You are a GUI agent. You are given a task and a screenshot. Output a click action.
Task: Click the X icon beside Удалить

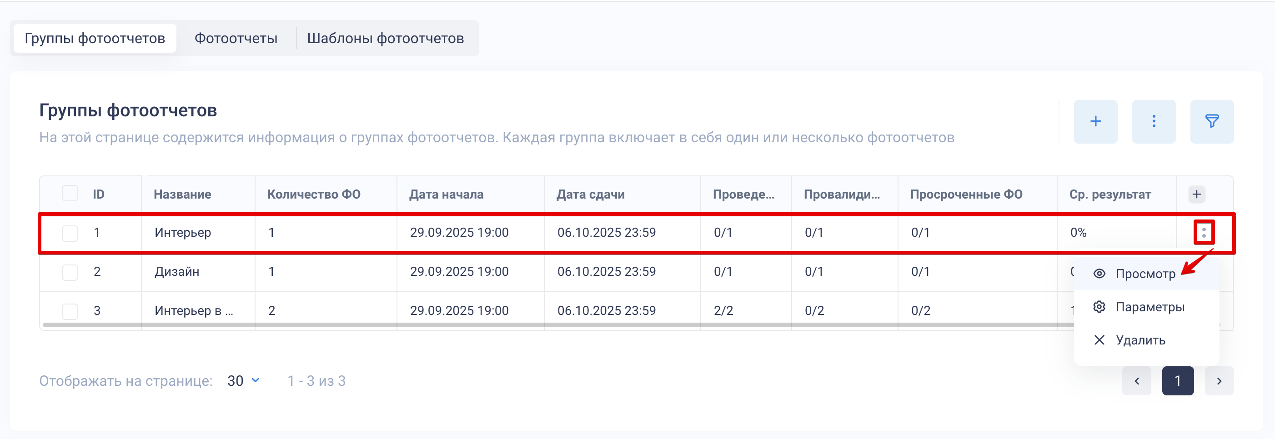pyautogui.click(x=1099, y=340)
